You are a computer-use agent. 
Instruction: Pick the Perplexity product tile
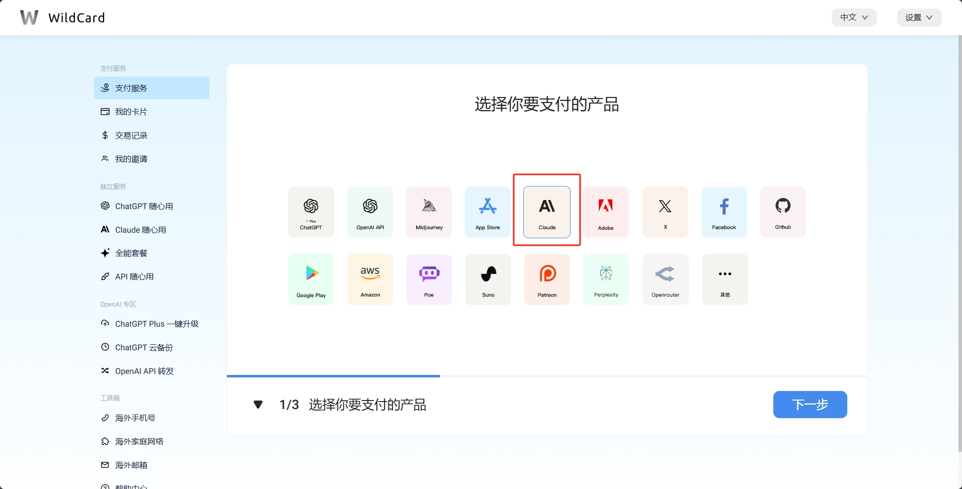click(x=606, y=279)
